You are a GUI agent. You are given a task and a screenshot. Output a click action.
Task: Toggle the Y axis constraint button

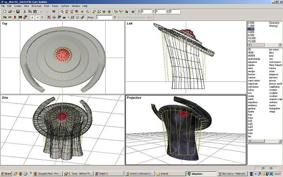(x=37, y=17)
